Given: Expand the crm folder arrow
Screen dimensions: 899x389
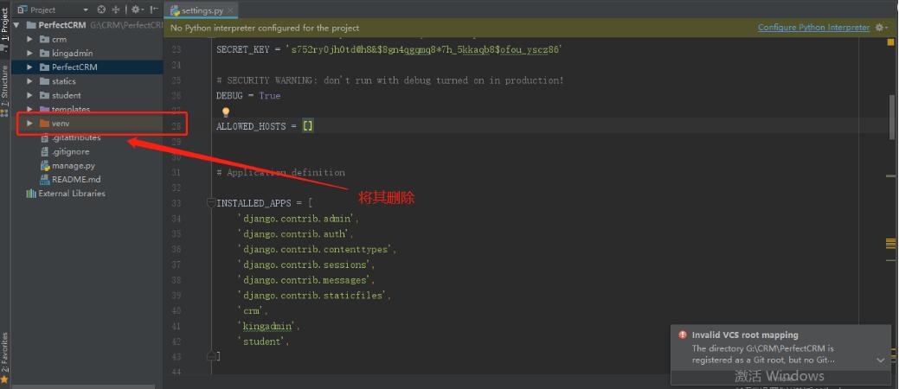Looking at the screenshot, I should click(29, 40).
